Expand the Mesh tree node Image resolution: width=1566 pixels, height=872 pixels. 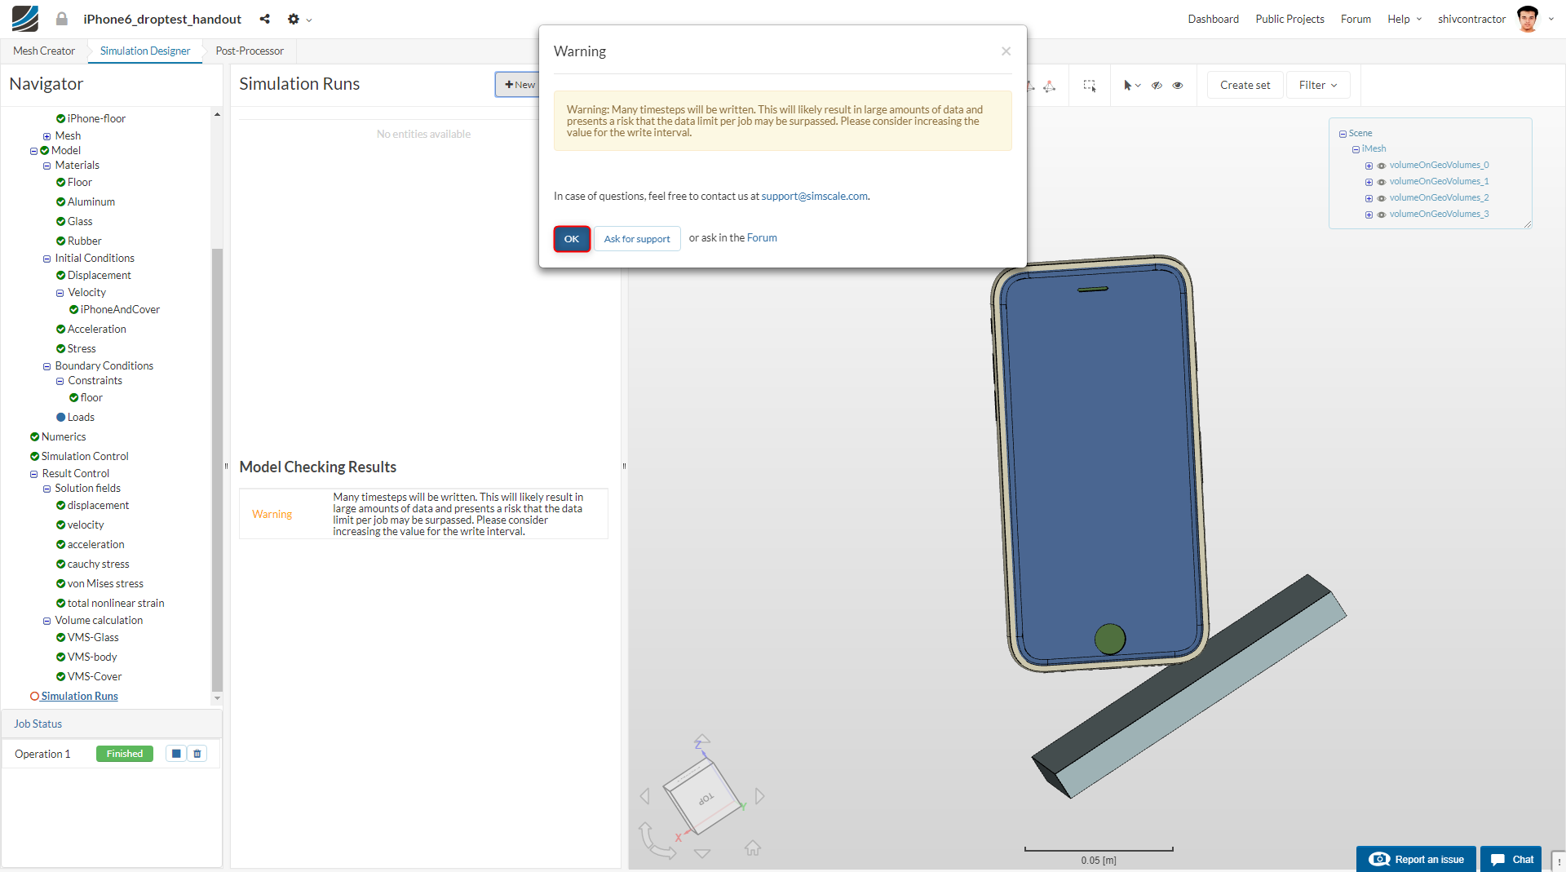(x=46, y=136)
